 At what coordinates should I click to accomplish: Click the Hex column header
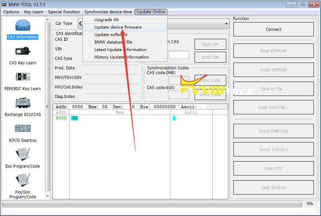[x=120, y=112]
